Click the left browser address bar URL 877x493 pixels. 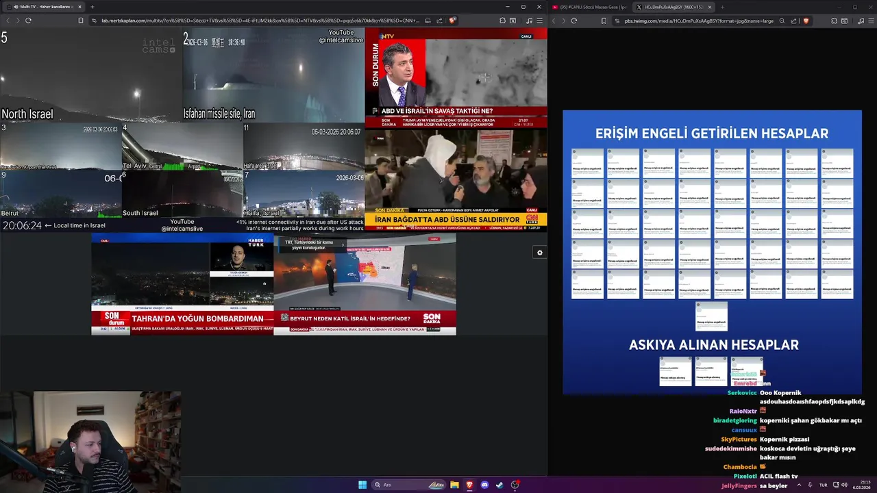pyautogui.click(x=260, y=21)
